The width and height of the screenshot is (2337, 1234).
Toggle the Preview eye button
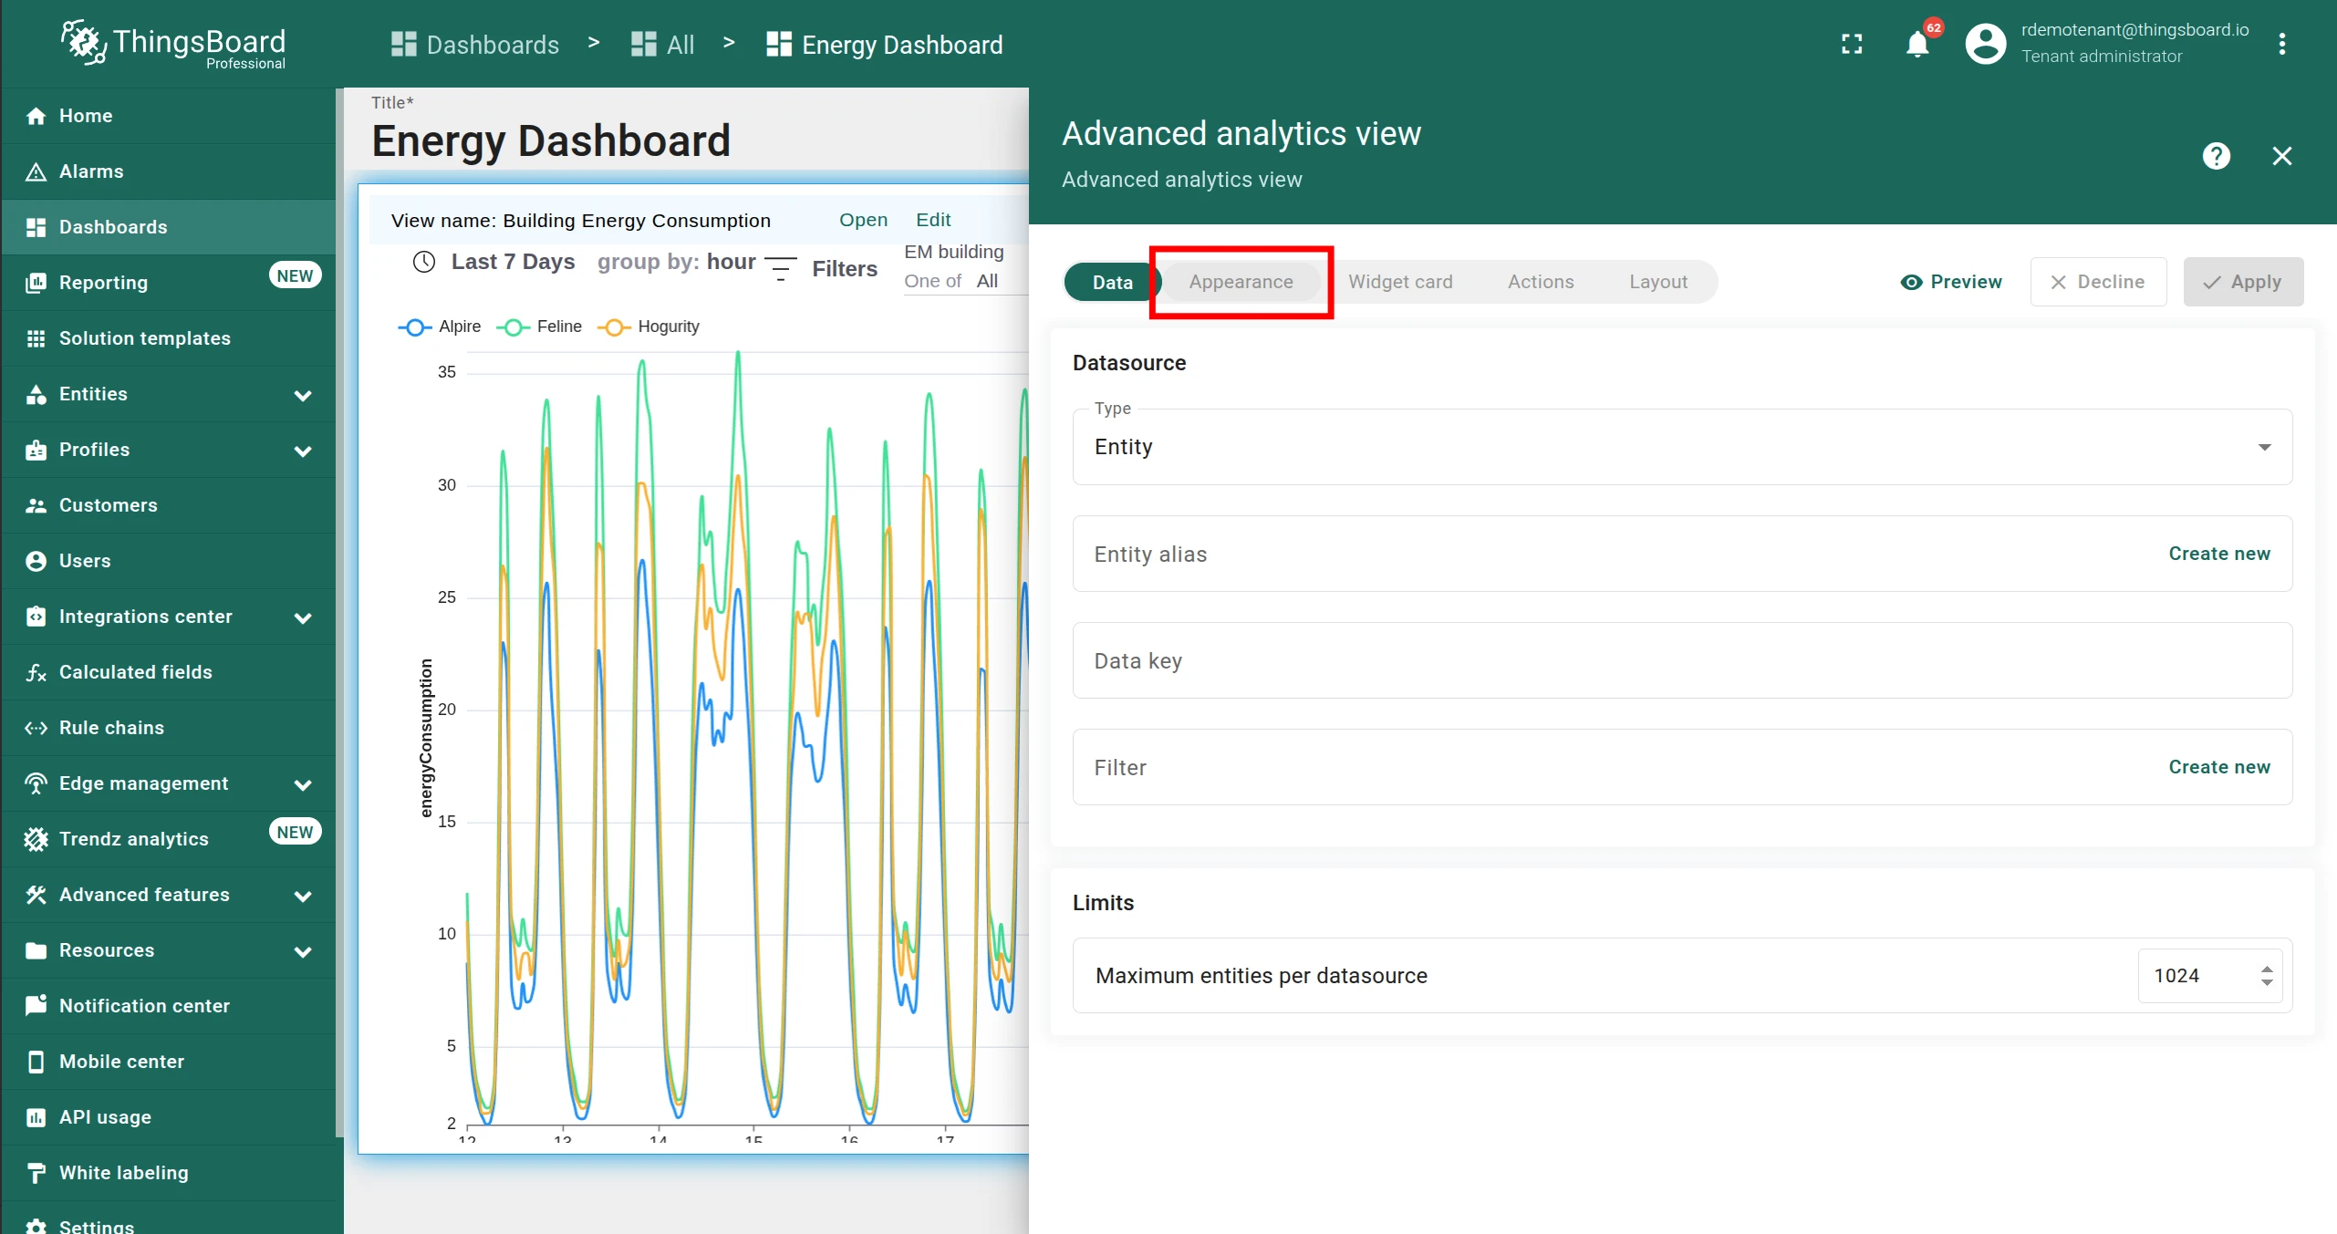pyautogui.click(x=1951, y=282)
